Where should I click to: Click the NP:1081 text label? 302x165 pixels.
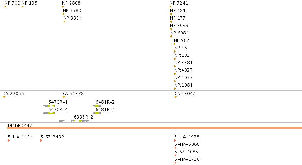(183, 85)
